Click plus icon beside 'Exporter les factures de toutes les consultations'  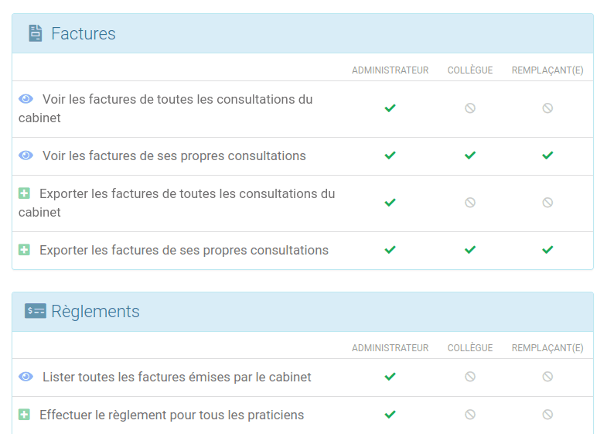(x=24, y=193)
